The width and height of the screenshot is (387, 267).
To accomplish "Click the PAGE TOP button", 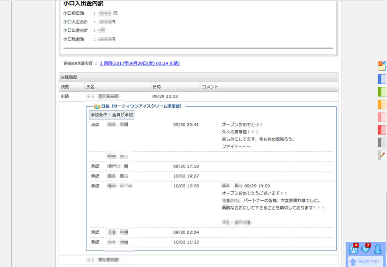I will [365, 262].
